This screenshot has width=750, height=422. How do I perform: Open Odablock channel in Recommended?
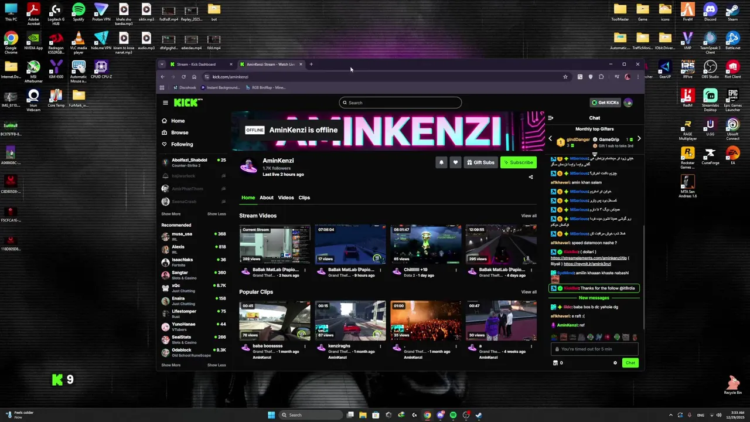193,352
